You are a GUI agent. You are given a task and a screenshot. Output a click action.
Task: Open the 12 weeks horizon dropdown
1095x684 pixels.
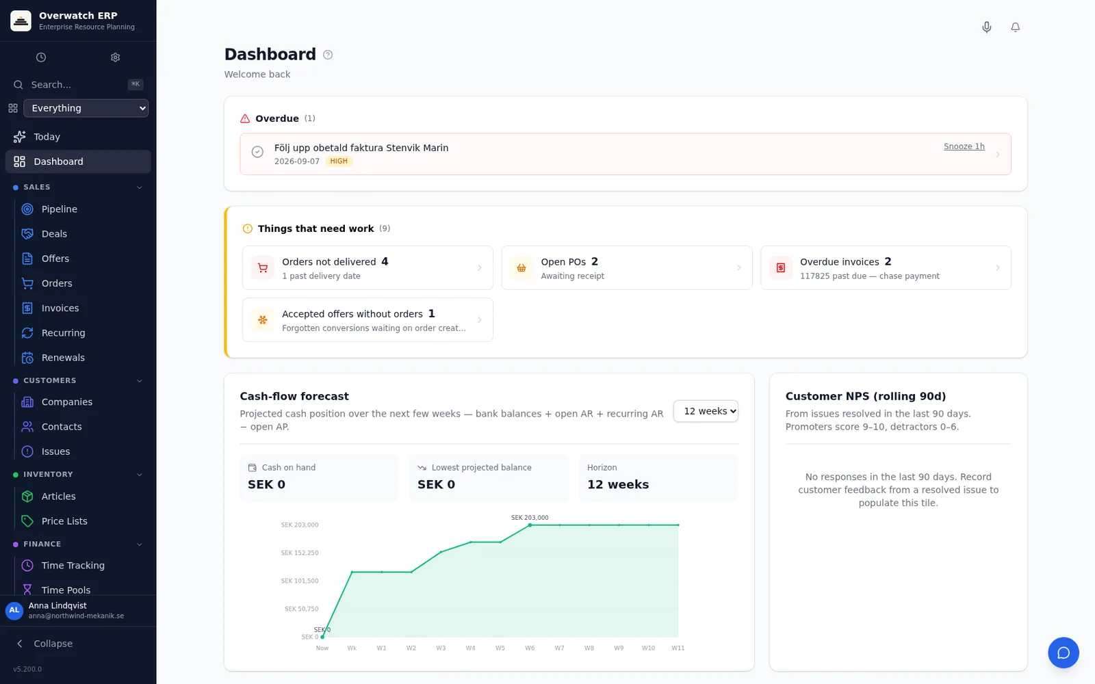pos(706,411)
